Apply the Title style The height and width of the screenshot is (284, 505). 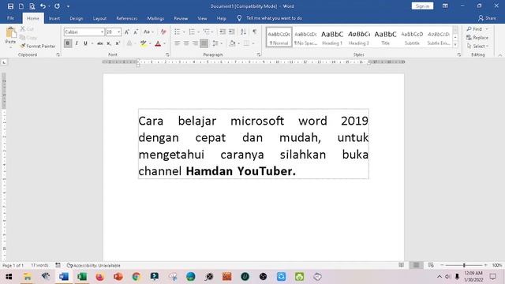point(385,37)
